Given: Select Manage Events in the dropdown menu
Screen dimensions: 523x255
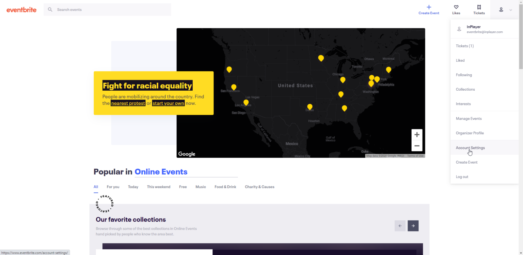Looking at the screenshot, I should pyautogui.click(x=469, y=118).
